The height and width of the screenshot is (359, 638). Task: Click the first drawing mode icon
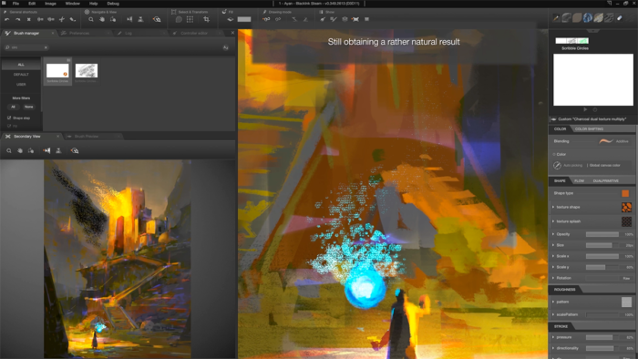click(266, 19)
